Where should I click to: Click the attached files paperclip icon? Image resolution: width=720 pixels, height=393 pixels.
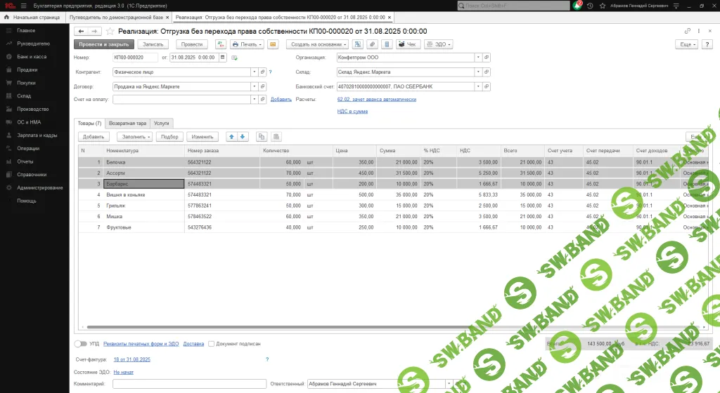(x=372, y=44)
